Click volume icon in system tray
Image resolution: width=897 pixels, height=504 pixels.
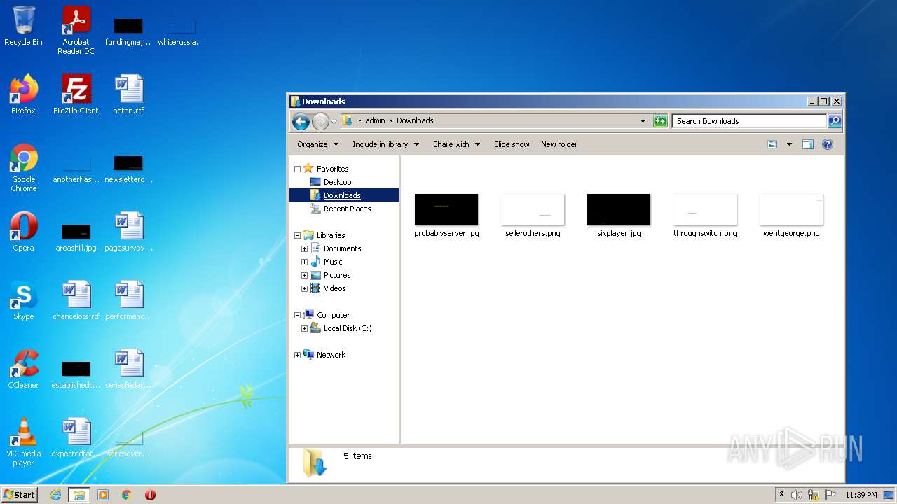coord(797,495)
